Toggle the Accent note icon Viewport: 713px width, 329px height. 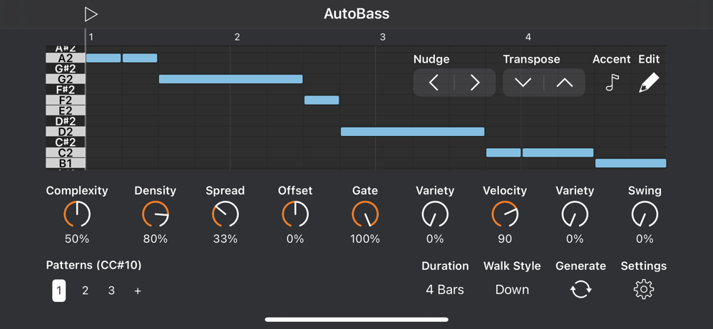[612, 83]
